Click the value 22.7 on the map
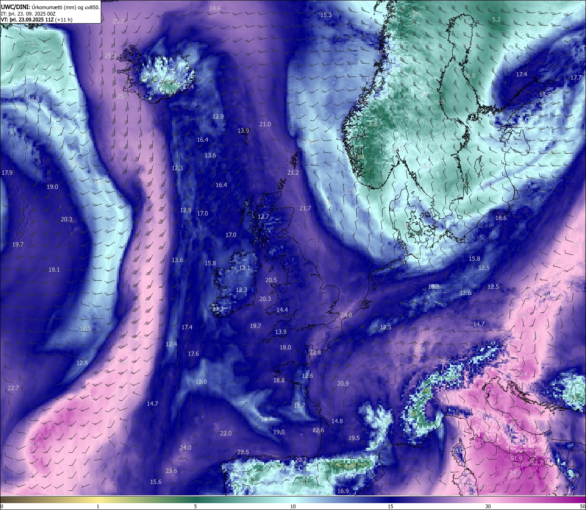Image resolution: width=586 pixels, height=510 pixels. 13,388
